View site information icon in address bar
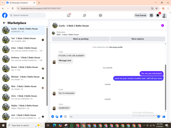The image size is (171, 128). tap(18, 9)
